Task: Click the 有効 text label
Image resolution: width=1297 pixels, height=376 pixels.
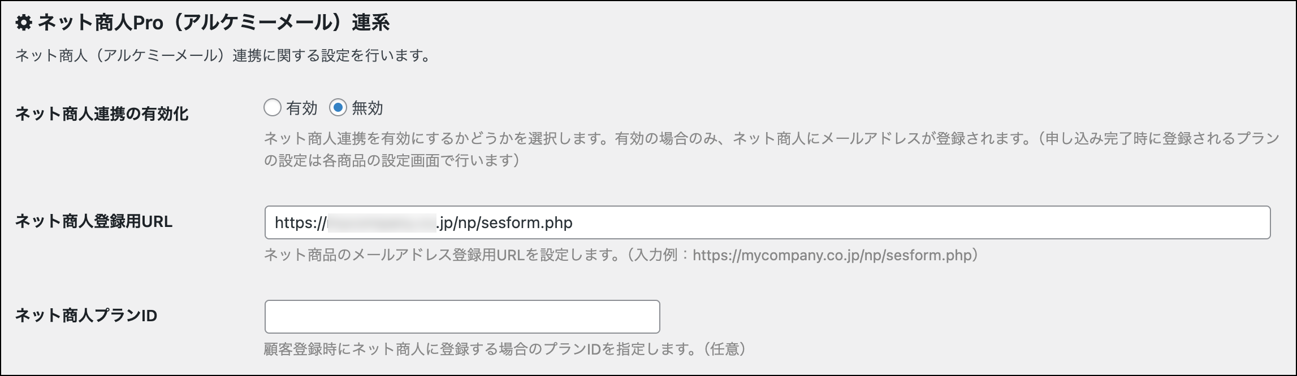Action: coord(302,108)
